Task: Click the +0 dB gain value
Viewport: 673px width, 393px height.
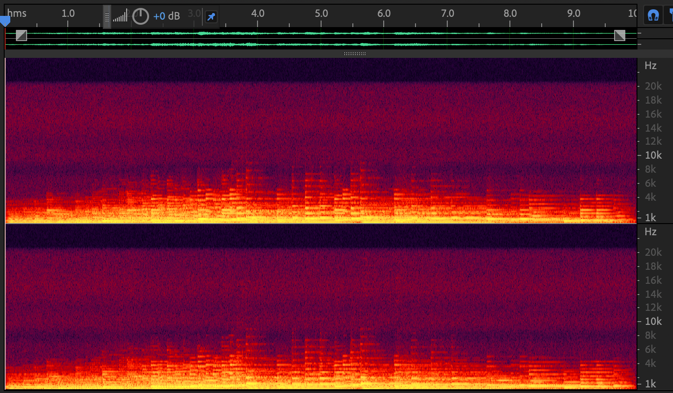Action: coord(166,16)
